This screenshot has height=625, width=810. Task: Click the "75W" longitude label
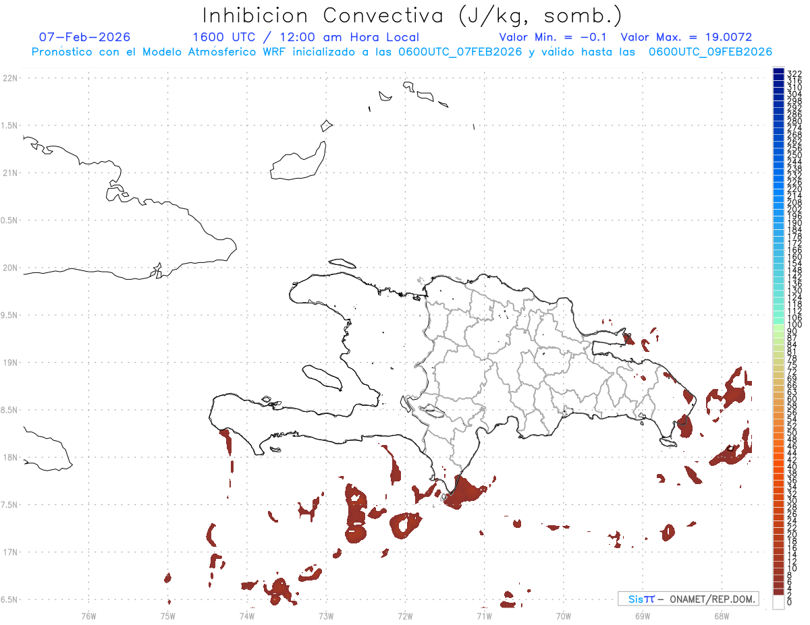coord(168,615)
